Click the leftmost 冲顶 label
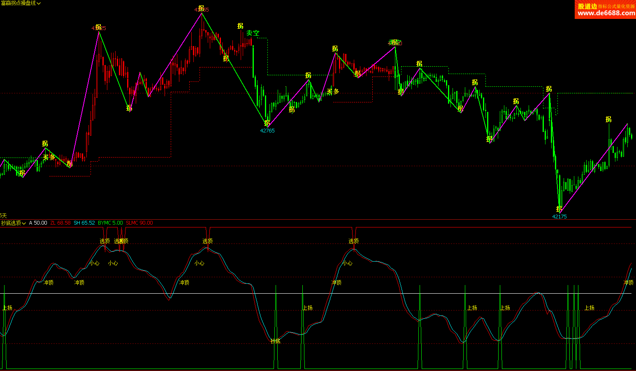 (49, 283)
